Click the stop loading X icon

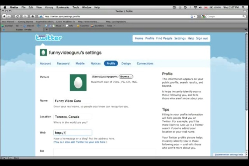point(25,16)
